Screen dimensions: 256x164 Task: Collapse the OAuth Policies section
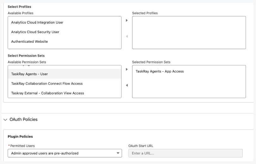pos(5,120)
